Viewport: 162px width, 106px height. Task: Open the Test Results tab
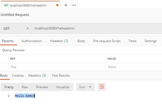[61, 76]
